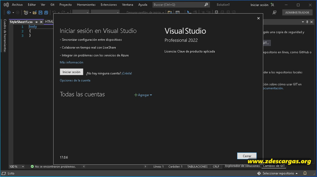Click the horizontal editor scrollbar

click(x=115, y=167)
